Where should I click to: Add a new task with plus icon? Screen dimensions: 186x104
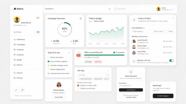pos(69,53)
